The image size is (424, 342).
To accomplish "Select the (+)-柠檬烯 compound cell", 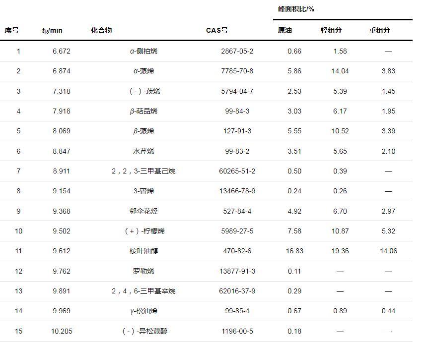I will coord(143,231).
